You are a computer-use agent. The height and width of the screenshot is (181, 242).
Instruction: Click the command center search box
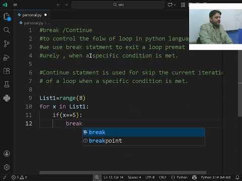(x=118, y=5)
